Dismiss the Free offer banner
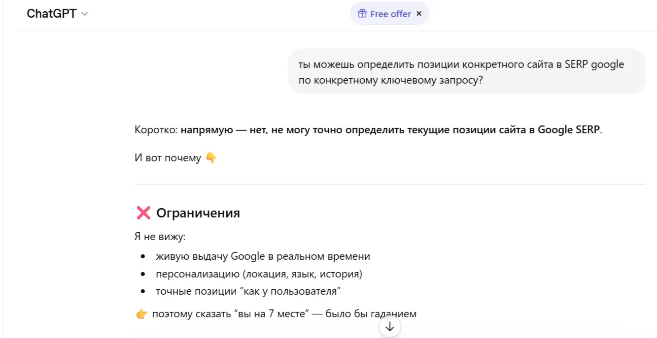The width and height of the screenshot is (657, 338). [x=419, y=14]
